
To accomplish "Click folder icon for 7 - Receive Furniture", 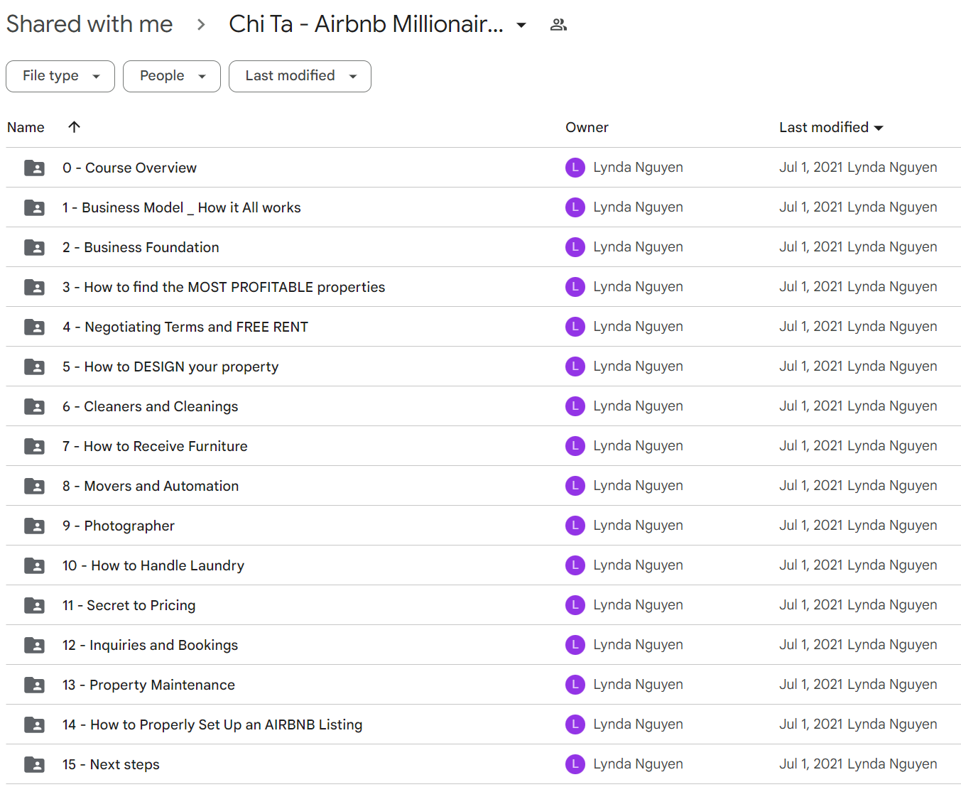I will 34,446.
